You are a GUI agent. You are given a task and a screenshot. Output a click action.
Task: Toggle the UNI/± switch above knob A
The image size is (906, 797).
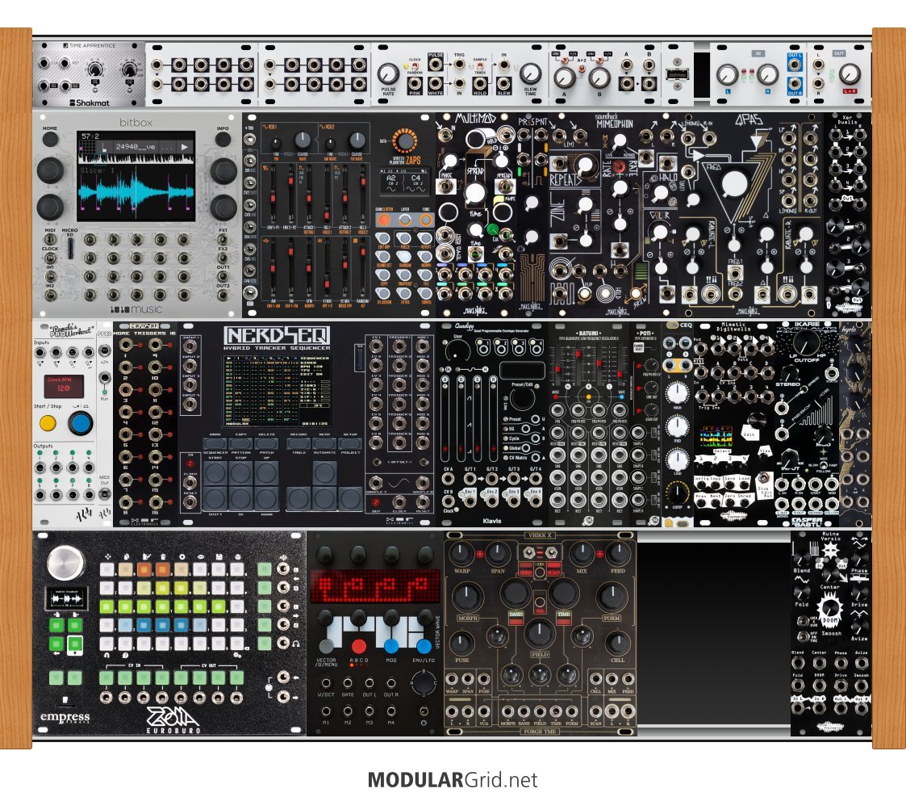(564, 61)
